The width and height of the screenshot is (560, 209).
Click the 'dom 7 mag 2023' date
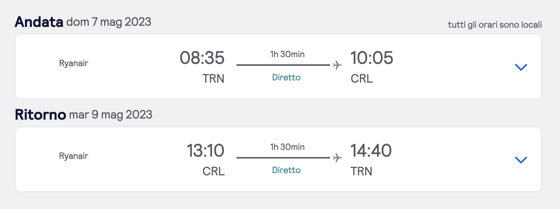[109, 22]
